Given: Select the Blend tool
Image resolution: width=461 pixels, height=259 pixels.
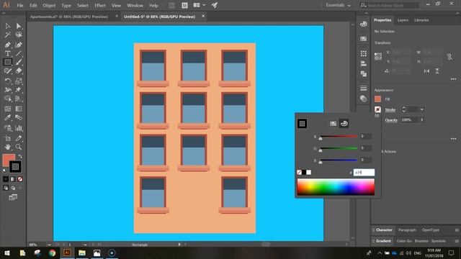Looking at the screenshot, I should (x=19, y=118).
